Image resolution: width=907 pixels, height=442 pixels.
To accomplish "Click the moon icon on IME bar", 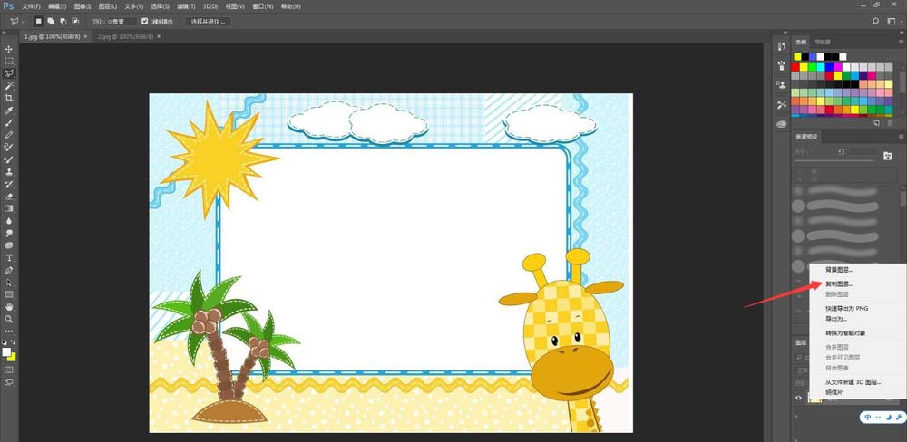I will coord(889,417).
